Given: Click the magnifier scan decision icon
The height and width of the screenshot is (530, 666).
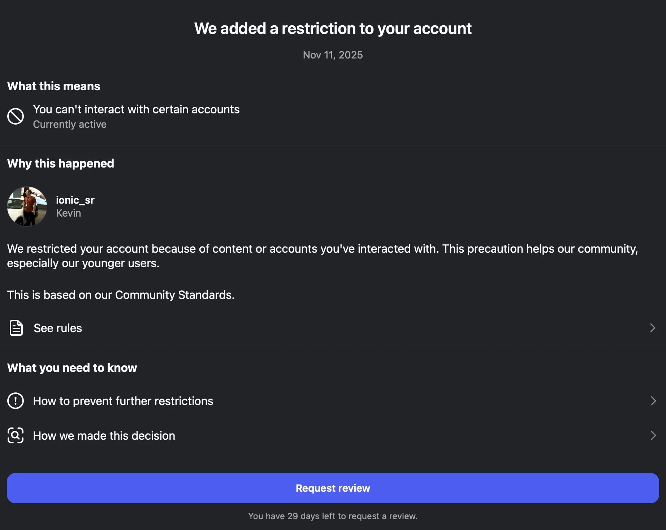Looking at the screenshot, I should (x=16, y=435).
